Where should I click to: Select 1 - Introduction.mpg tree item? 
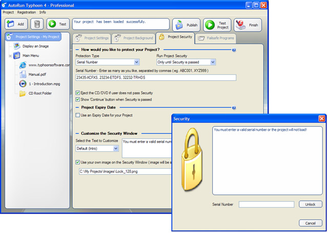[x=45, y=84]
